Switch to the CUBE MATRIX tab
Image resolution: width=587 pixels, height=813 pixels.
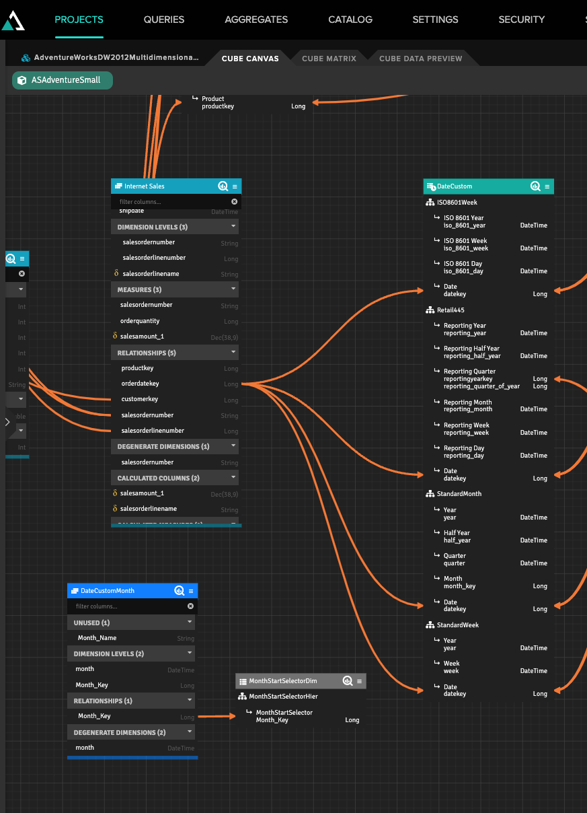point(329,59)
